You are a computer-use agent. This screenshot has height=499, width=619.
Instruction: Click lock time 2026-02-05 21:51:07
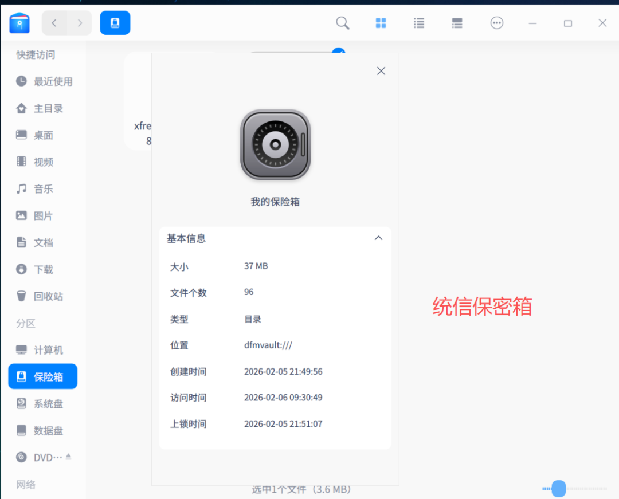283,424
